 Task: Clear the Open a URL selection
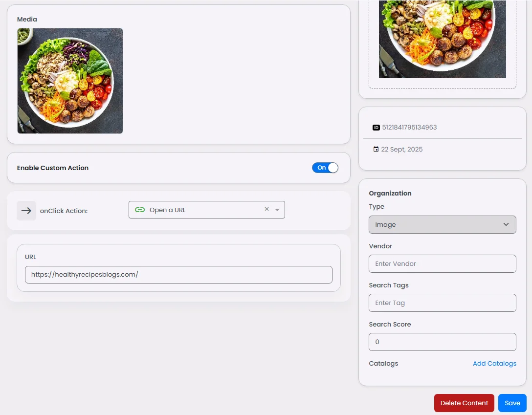(266, 209)
